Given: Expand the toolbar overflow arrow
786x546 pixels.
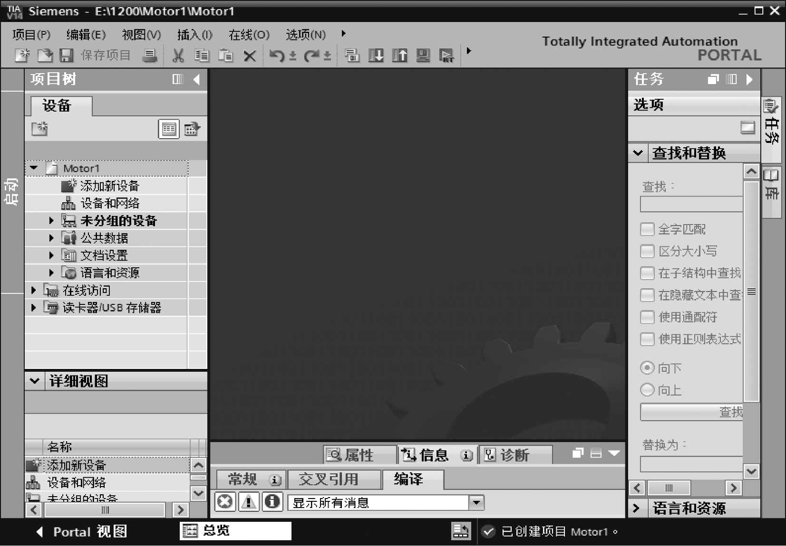Looking at the screenshot, I should (x=469, y=51).
